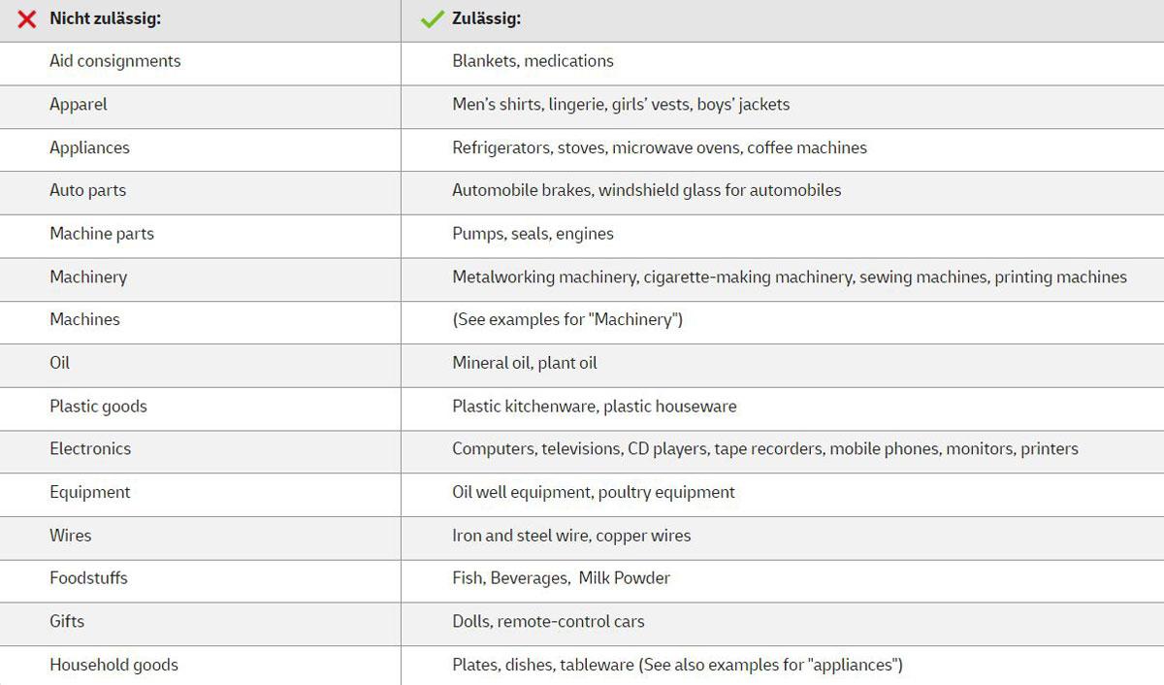This screenshot has height=685, width=1164.
Task: Click the 'Household goods' entry
Action: 113,665
